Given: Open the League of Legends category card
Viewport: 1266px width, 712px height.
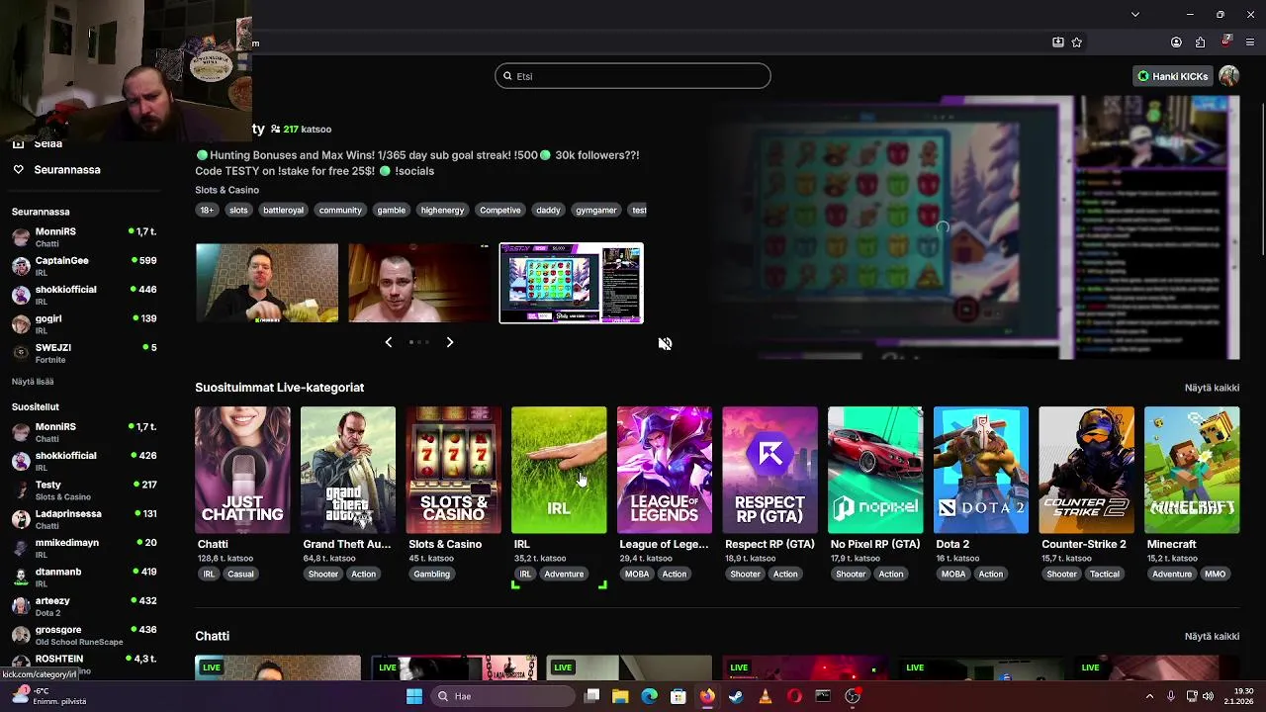Looking at the screenshot, I should [x=665, y=470].
